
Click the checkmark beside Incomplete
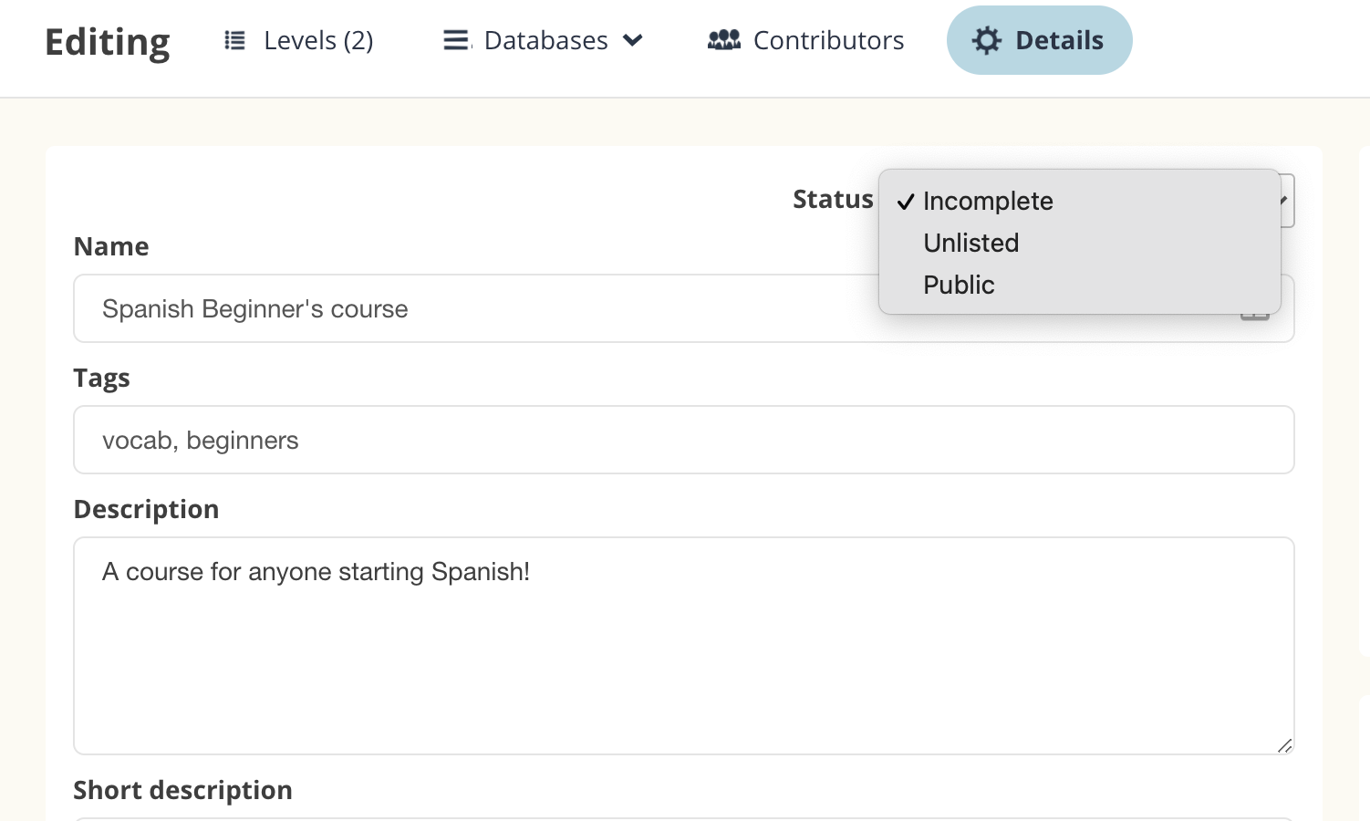click(x=905, y=202)
